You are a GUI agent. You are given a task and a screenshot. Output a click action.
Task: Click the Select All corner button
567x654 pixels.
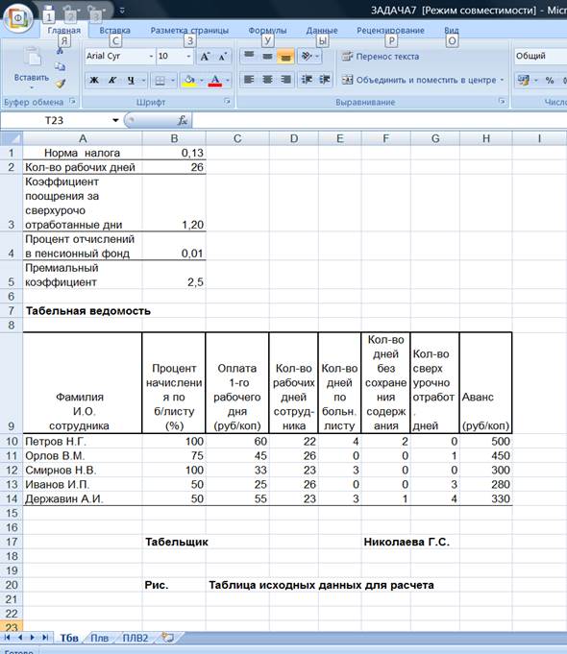[x=12, y=138]
